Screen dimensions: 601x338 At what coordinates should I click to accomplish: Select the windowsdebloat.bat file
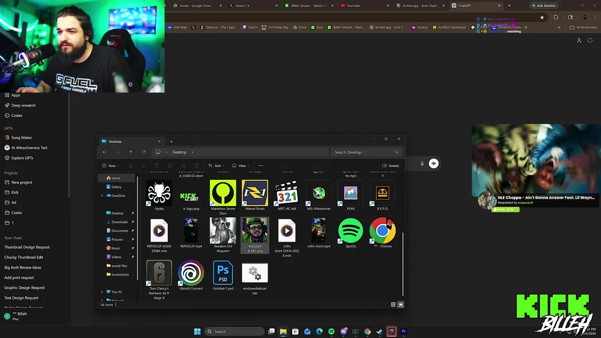pyautogui.click(x=255, y=279)
